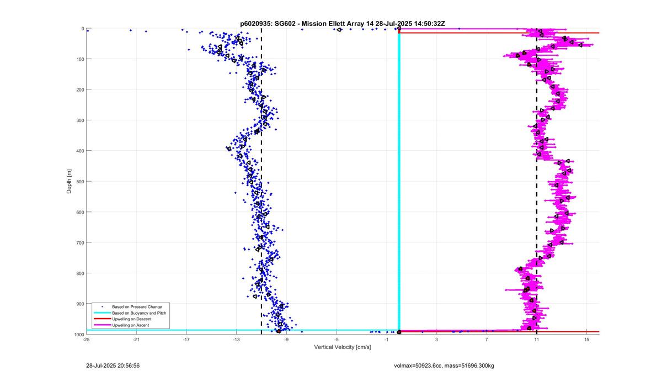The image size is (662, 376).
Task: Click the x-axis tick label 3
Action: [436, 340]
